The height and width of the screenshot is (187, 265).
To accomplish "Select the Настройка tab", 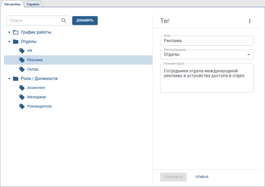I will (x=12, y=4).
